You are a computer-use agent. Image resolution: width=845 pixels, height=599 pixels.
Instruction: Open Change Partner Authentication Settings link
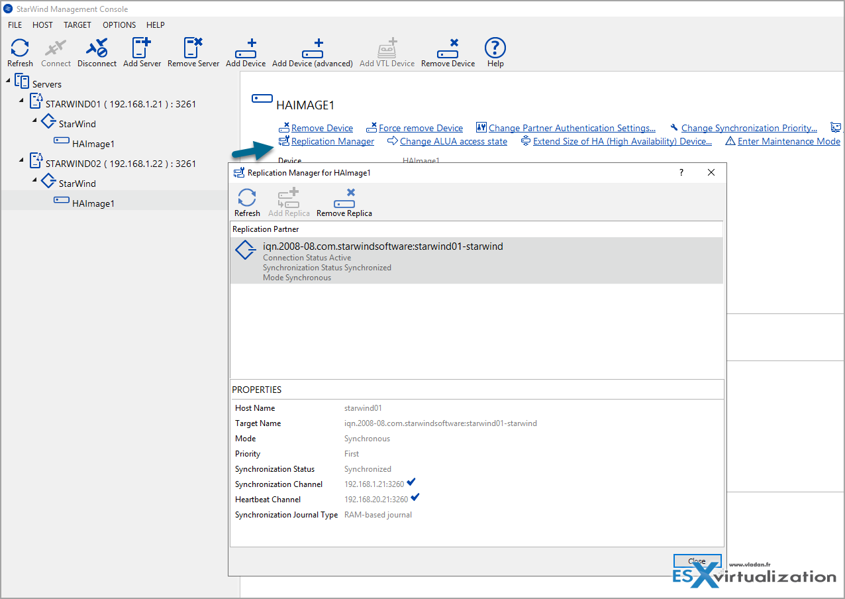[x=572, y=128]
